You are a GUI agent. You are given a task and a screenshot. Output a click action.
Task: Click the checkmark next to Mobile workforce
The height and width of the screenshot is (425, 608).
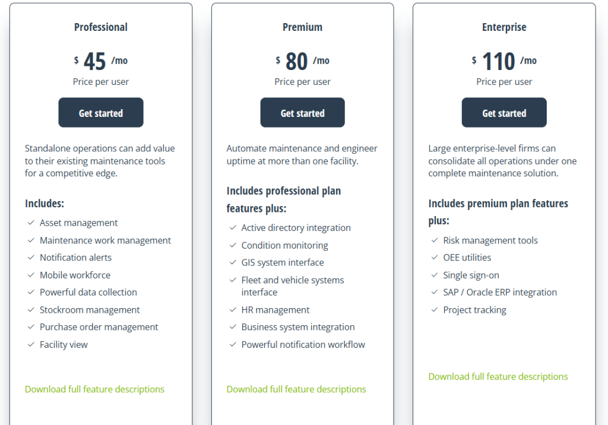30,275
